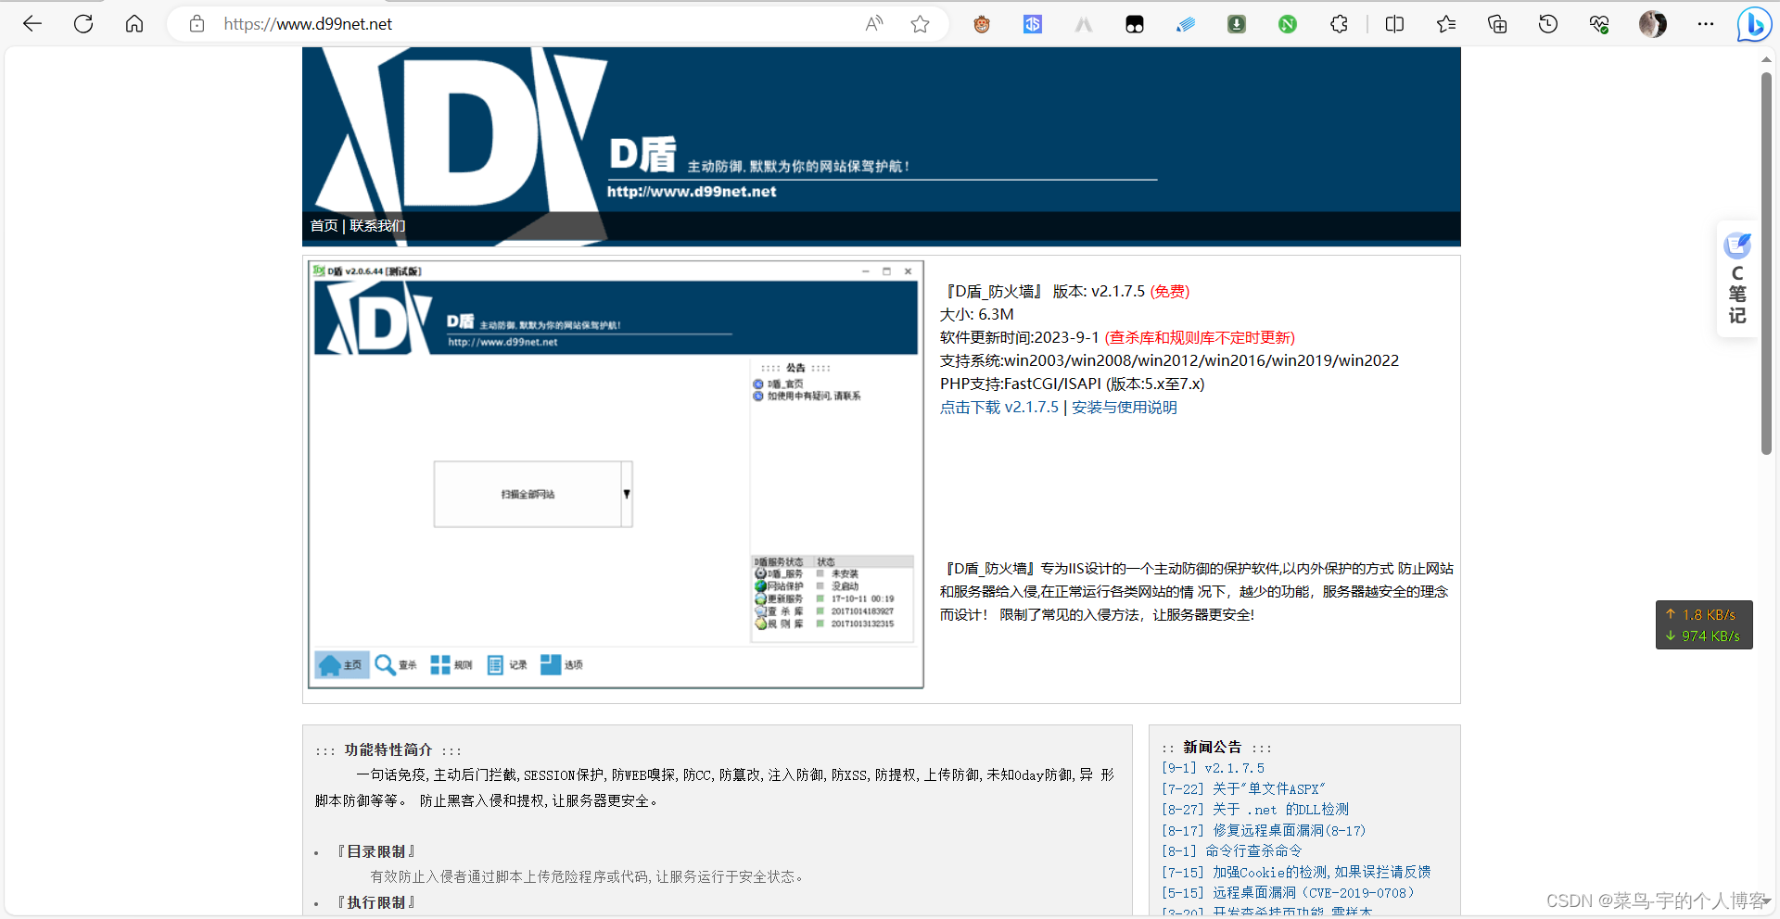Screen dimensions: 1780x919
Task: Click the 点击下载 v2.1.7.5 download link
Action: pos(999,407)
